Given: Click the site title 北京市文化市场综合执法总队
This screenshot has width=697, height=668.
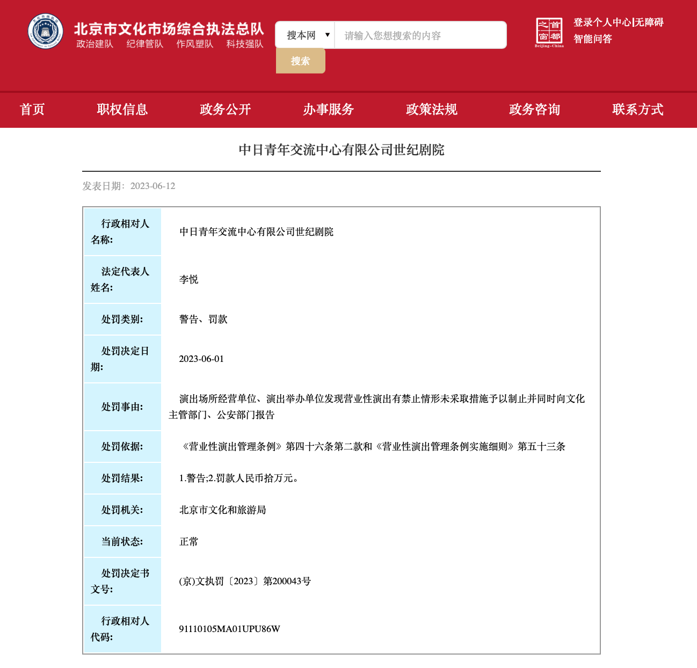Looking at the screenshot, I should 169,29.
